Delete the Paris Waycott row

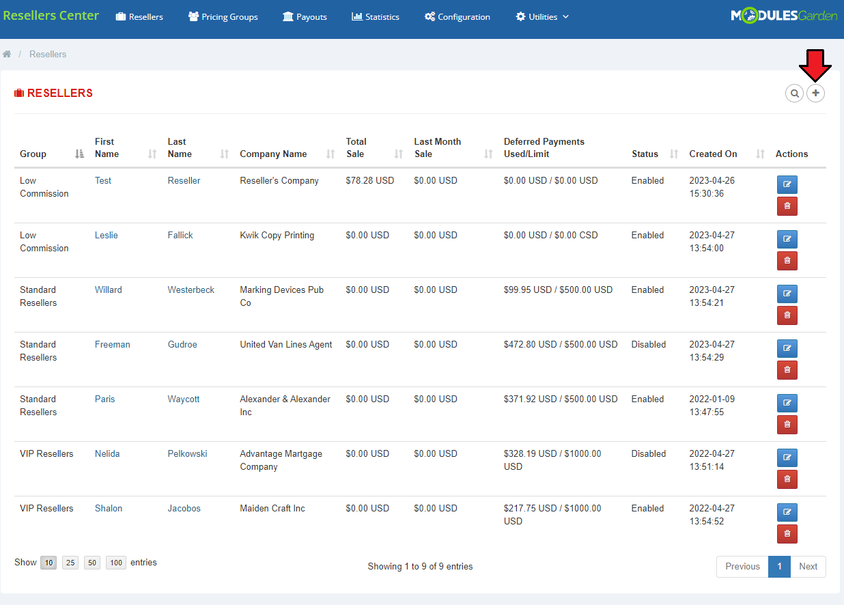pos(787,425)
